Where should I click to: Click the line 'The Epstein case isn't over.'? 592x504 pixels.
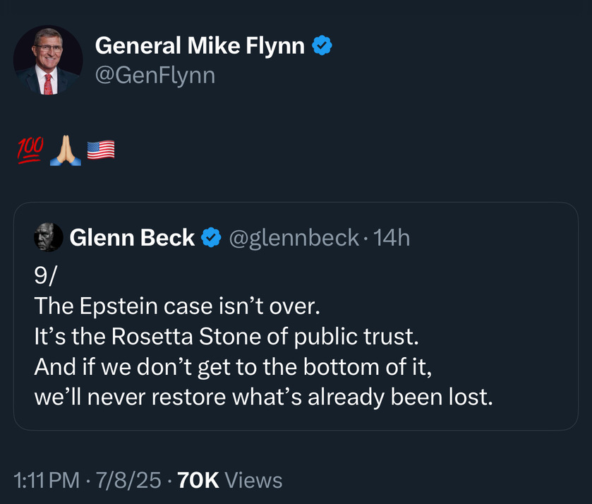click(x=177, y=306)
